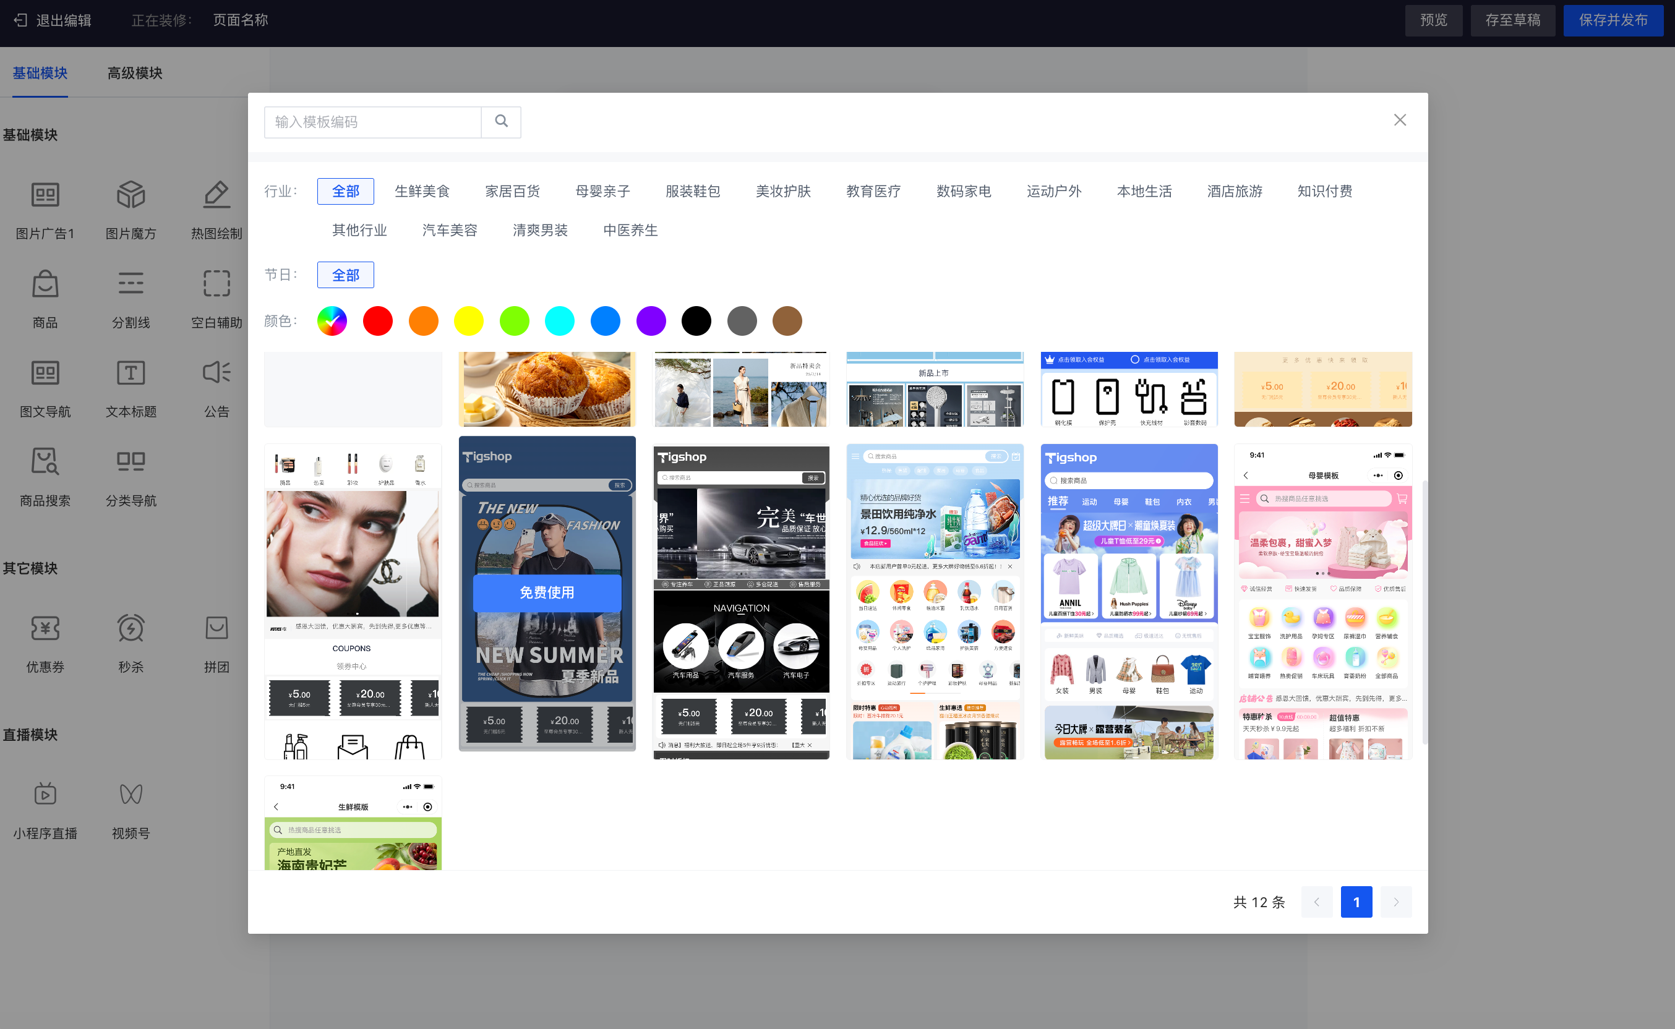Viewport: 1675px width, 1029px height.
Task: Click the exit editing arrow icon
Action: tap(20, 20)
